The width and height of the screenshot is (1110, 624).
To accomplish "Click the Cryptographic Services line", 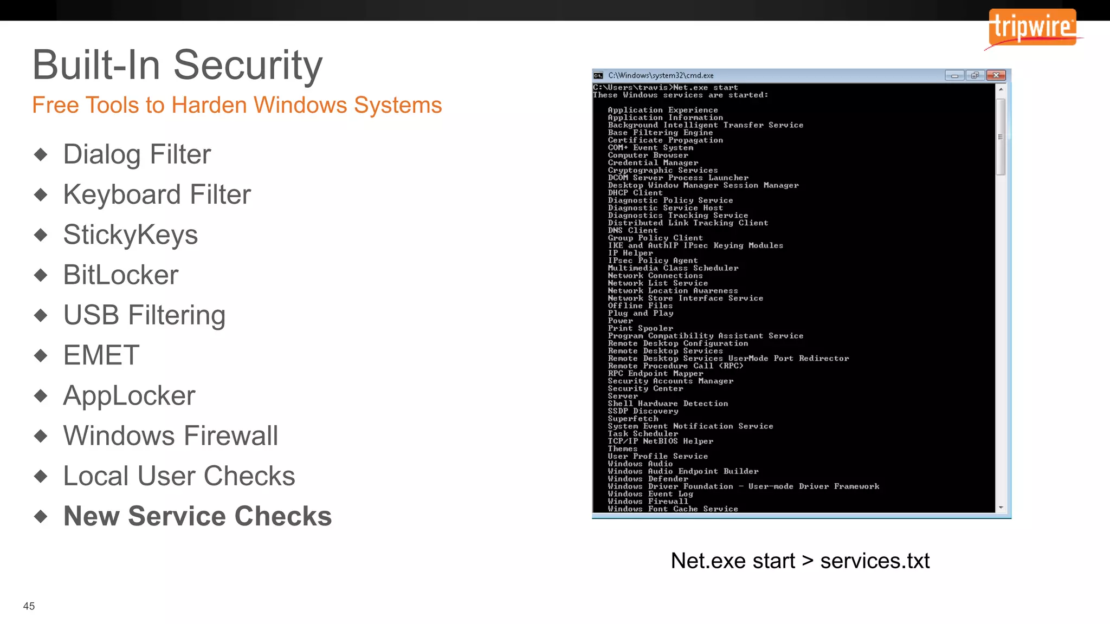I will click(x=663, y=171).
